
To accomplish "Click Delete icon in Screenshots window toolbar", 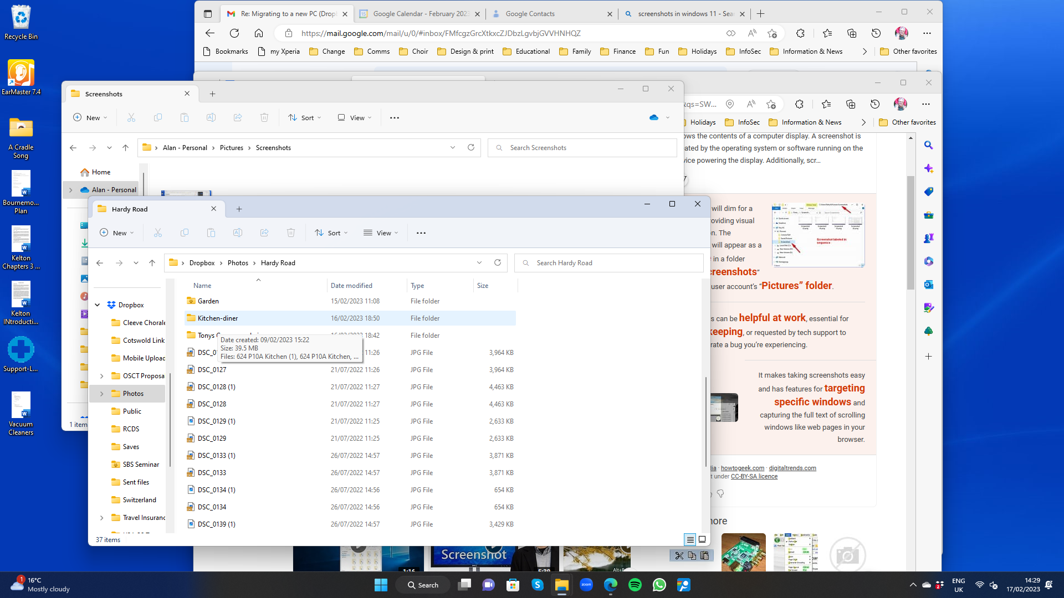I will click(x=264, y=117).
